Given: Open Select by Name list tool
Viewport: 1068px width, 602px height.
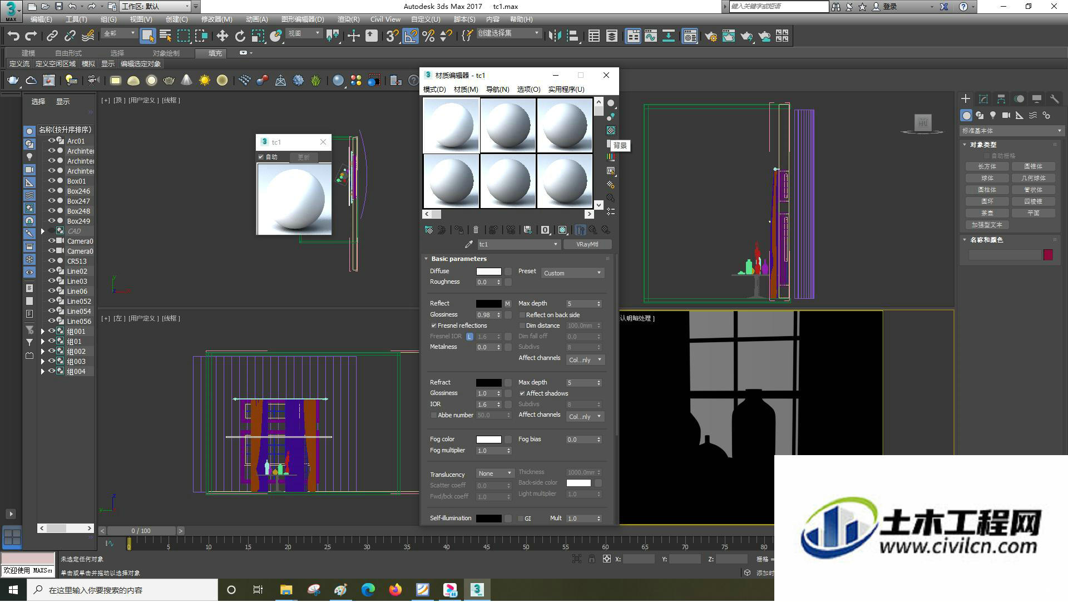Looking at the screenshot, I should click(165, 36).
